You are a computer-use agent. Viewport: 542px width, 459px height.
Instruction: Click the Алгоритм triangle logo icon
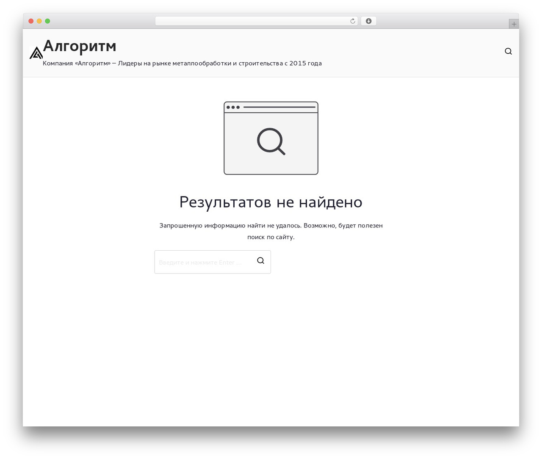tap(36, 53)
